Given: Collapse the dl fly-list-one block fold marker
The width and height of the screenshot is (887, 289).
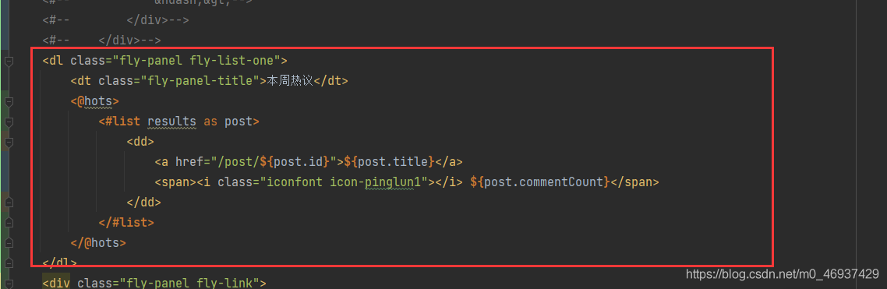Looking at the screenshot, I should click(x=9, y=61).
